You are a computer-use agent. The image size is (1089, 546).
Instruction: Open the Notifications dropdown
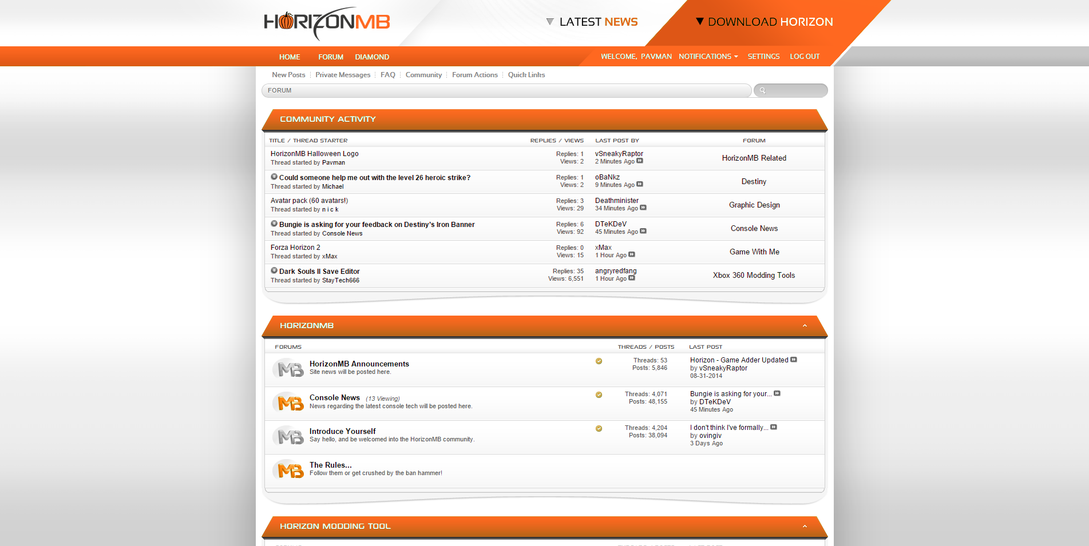click(708, 57)
